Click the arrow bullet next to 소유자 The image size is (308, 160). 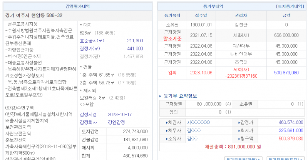tap(166, 138)
